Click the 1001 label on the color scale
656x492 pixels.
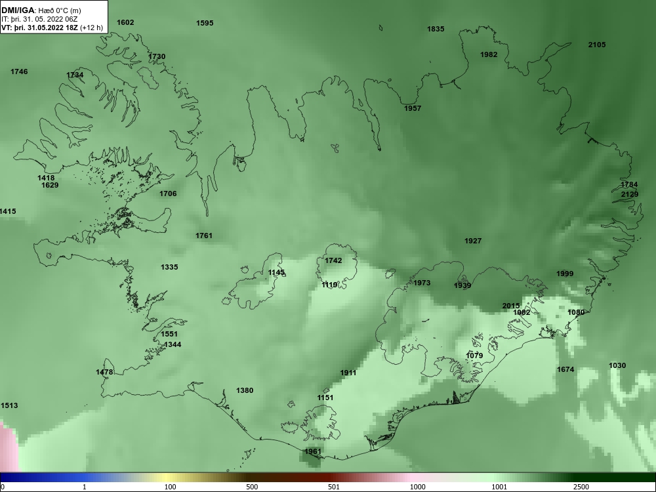(499, 487)
